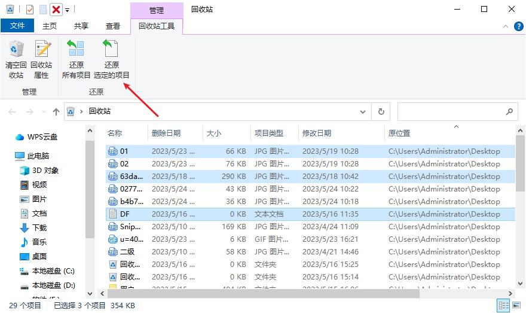The height and width of the screenshot is (313, 526).
Task: Open 文档 folder in sidebar
Action: tap(33, 214)
